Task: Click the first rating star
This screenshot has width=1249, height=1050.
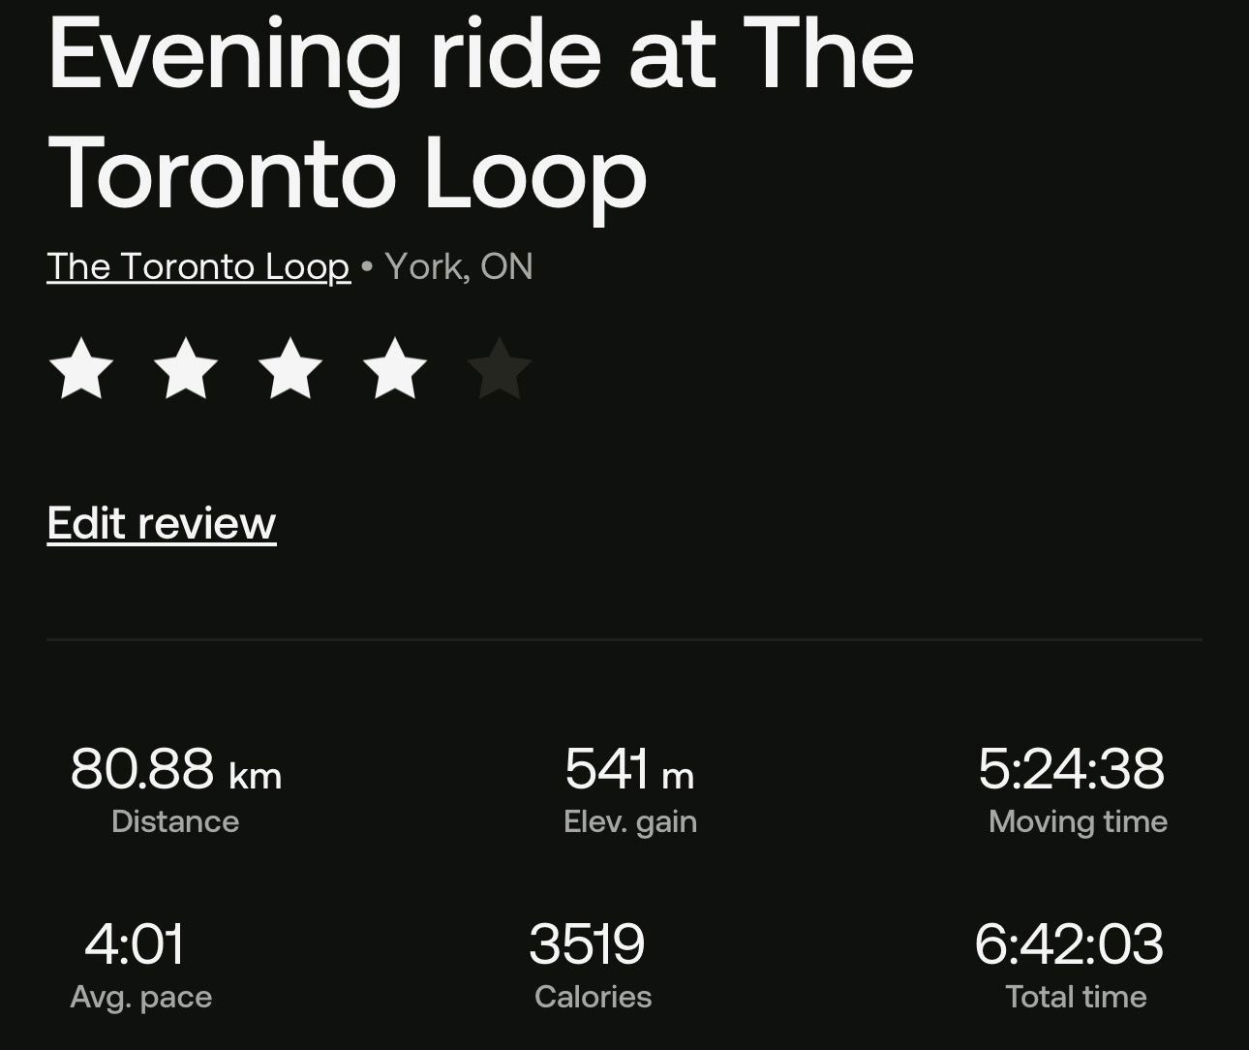Action: coord(81,368)
